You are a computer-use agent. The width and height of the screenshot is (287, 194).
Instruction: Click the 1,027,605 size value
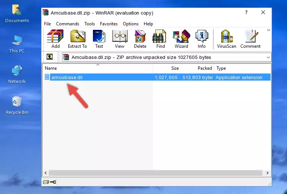[x=166, y=78]
